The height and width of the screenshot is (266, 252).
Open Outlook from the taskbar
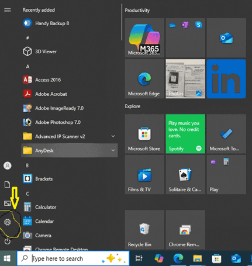coord(236,258)
